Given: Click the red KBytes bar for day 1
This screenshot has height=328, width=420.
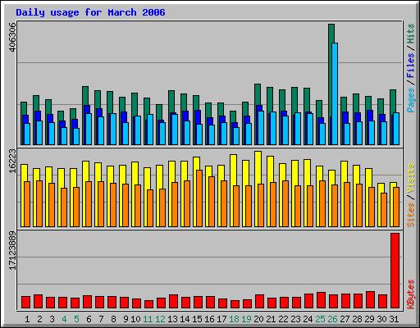Looking at the screenshot, I should [x=25, y=302].
